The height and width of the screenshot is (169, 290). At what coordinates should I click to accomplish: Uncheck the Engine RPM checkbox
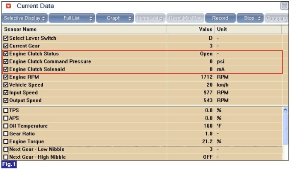tap(6, 77)
